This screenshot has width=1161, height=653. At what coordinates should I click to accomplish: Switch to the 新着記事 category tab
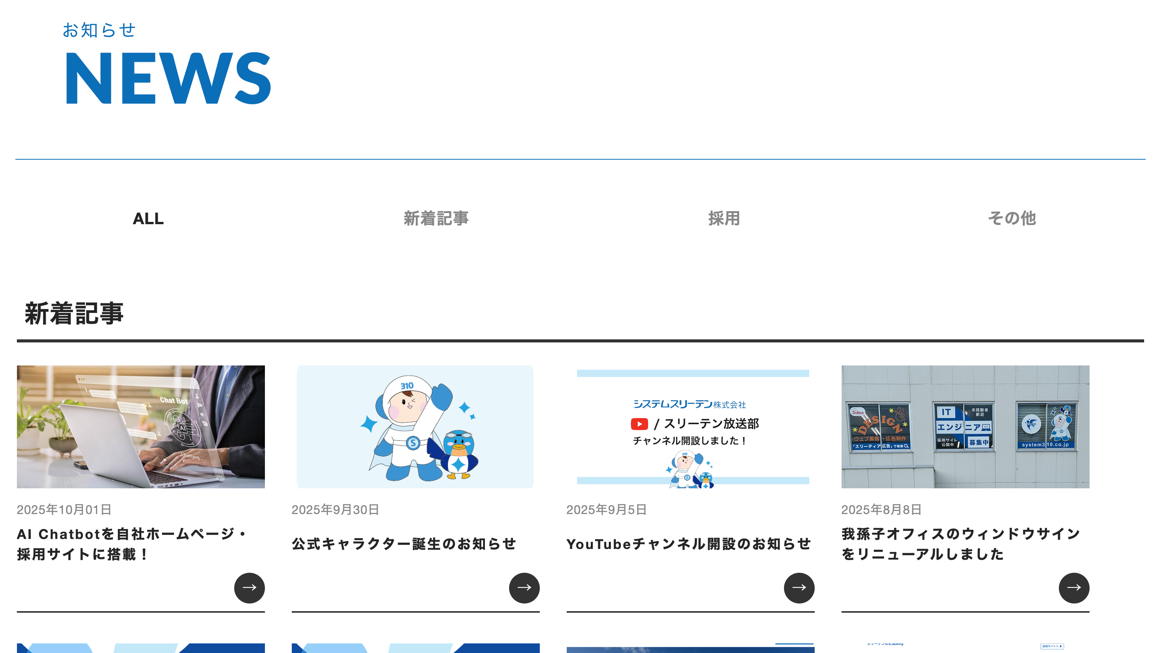[436, 218]
